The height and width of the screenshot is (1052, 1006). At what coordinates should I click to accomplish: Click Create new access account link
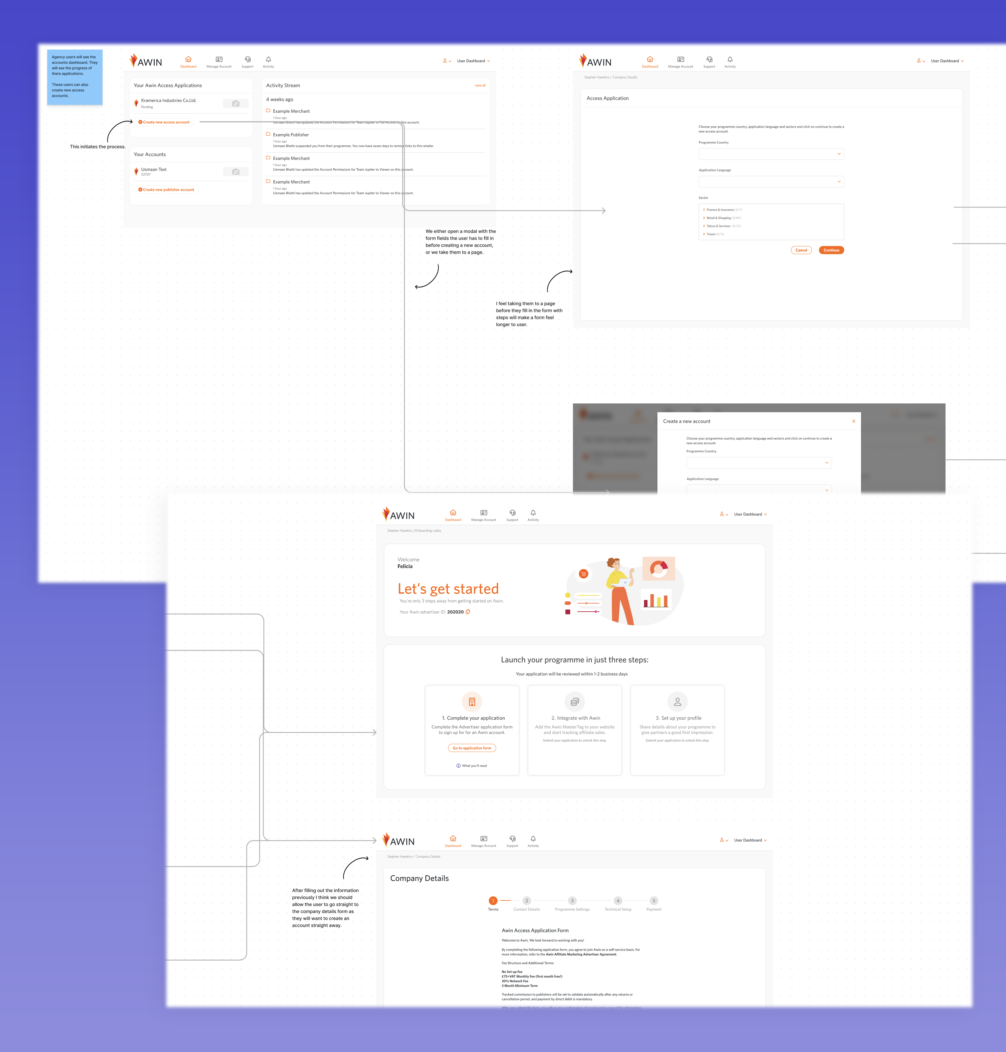pos(164,122)
